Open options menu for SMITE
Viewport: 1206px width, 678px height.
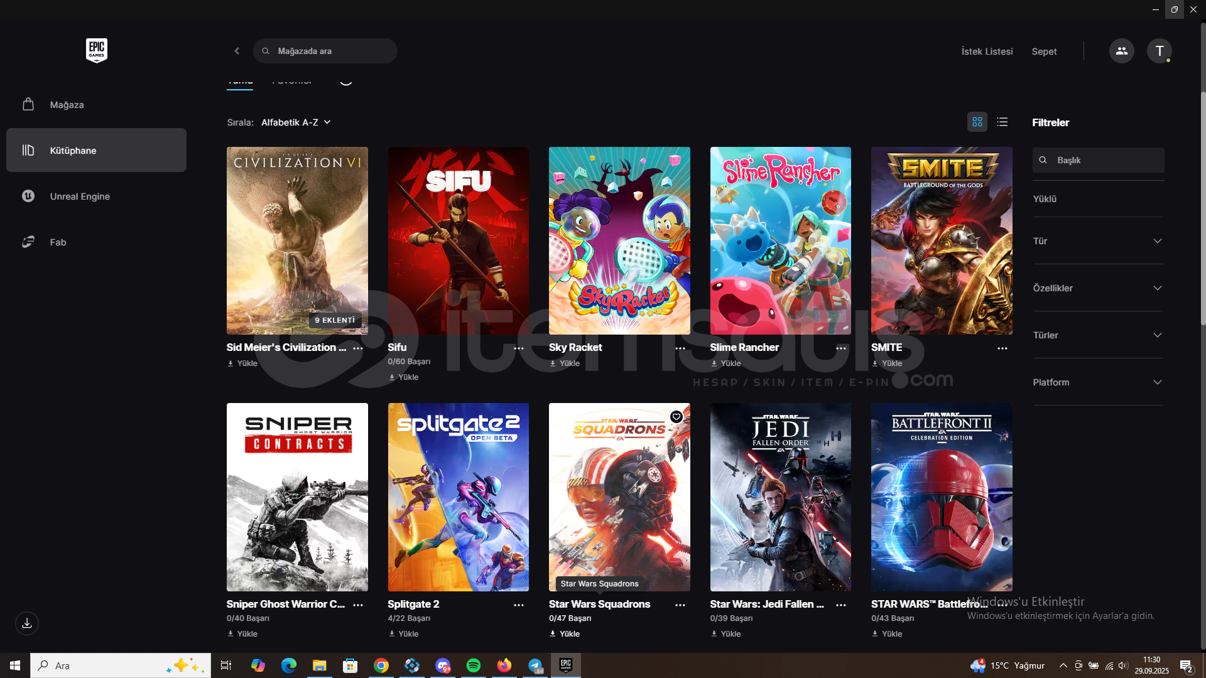[1002, 348]
